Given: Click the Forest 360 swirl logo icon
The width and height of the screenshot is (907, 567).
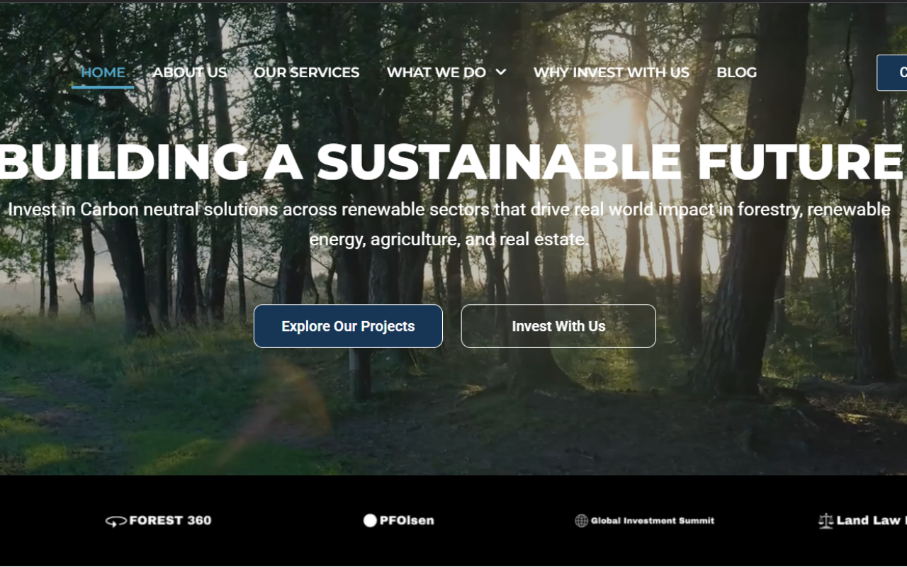Looking at the screenshot, I should pyautogui.click(x=116, y=521).
